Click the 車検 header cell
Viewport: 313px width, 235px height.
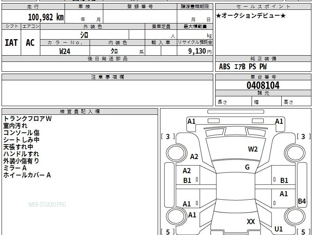pos(84,7)
